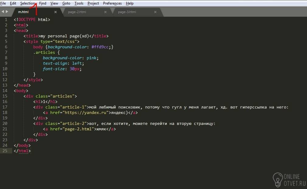Click the color value #ffd9cc
Viewport: 307px width, 189px height.
tap(100, 47)
